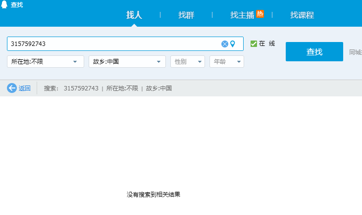Click the blue back arrow icon
Image resolution: width=362 pixels, height=215 pixels.
12,88
